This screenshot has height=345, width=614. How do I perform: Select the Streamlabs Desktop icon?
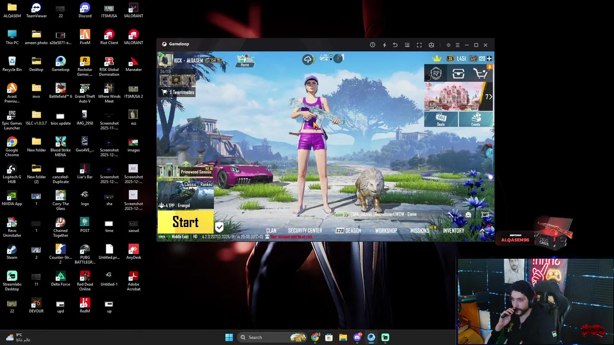click(x=12, y=281)
